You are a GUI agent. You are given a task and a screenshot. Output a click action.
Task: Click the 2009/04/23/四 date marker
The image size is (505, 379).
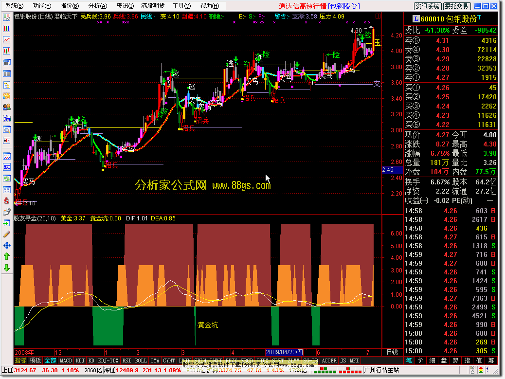coord(284,352)
